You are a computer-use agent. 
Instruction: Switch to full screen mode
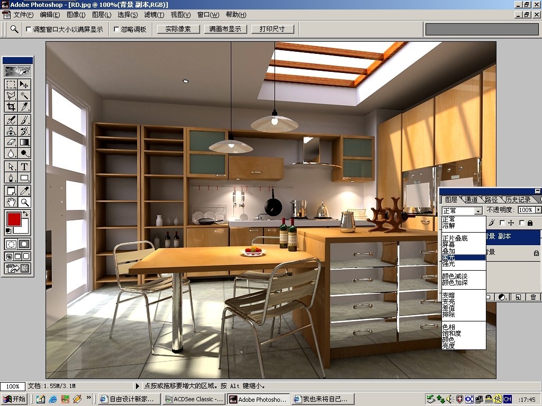26,256
